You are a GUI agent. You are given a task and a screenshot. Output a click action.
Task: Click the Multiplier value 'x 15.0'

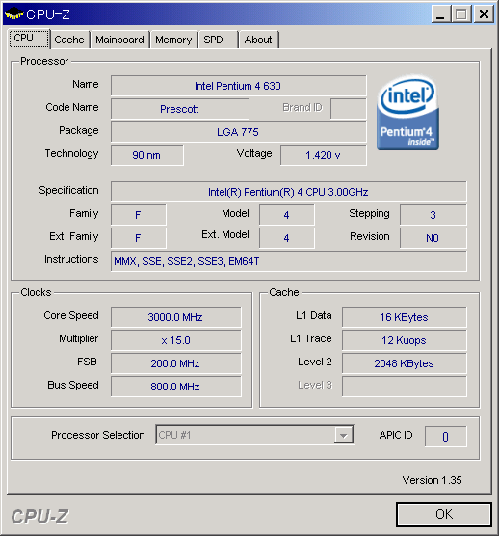176,340
